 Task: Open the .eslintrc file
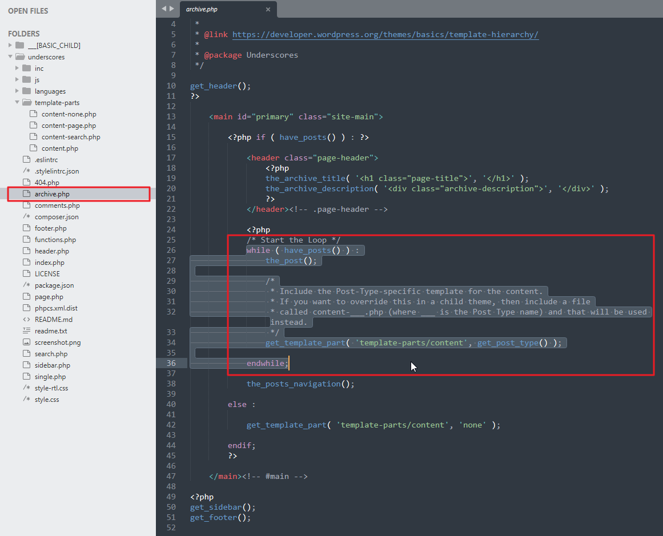(x=46, y=160)
